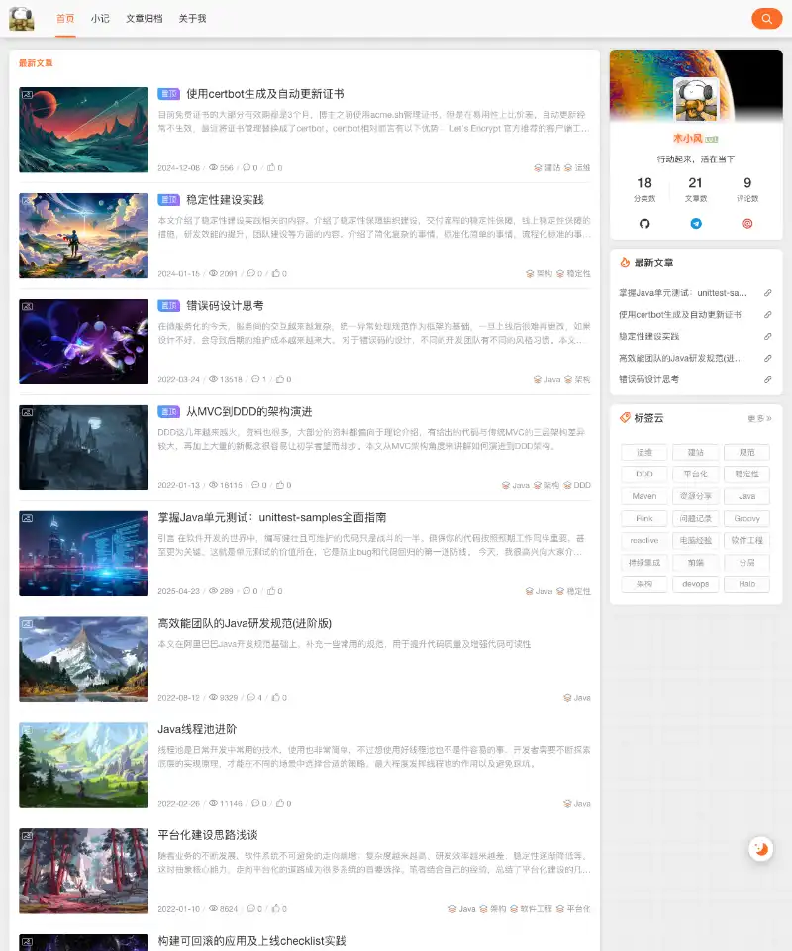The width and height of the screenshot is (792, 951).
Task: Click the profile avatar image in sidebar
Action: coord(696,100)
